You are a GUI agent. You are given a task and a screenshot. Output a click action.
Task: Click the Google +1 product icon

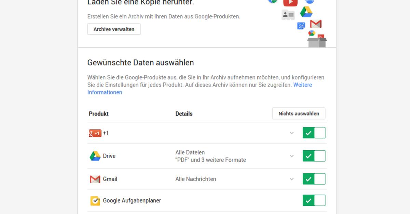coord(95,133)
